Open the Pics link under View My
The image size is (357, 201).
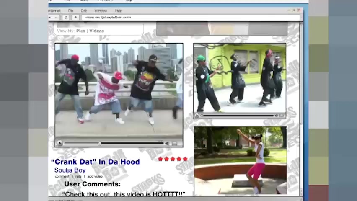click(x=80, y=31)
